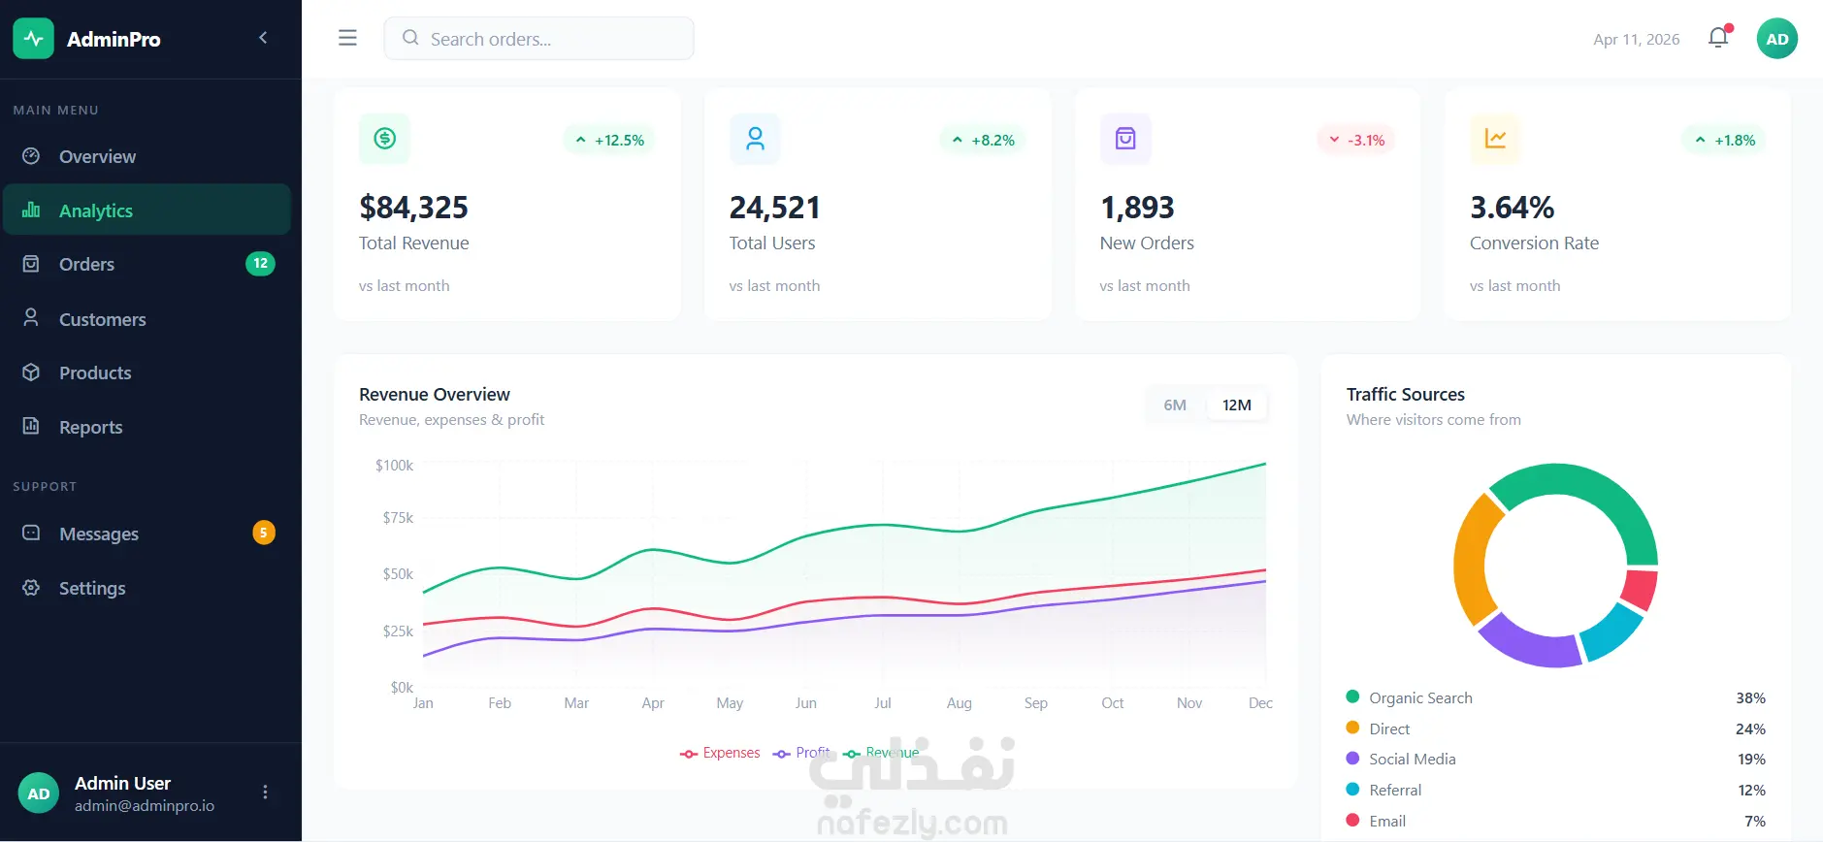Click the Conversion Rate chart icon
This screenshot has width=1823, height=842.
1495,139
